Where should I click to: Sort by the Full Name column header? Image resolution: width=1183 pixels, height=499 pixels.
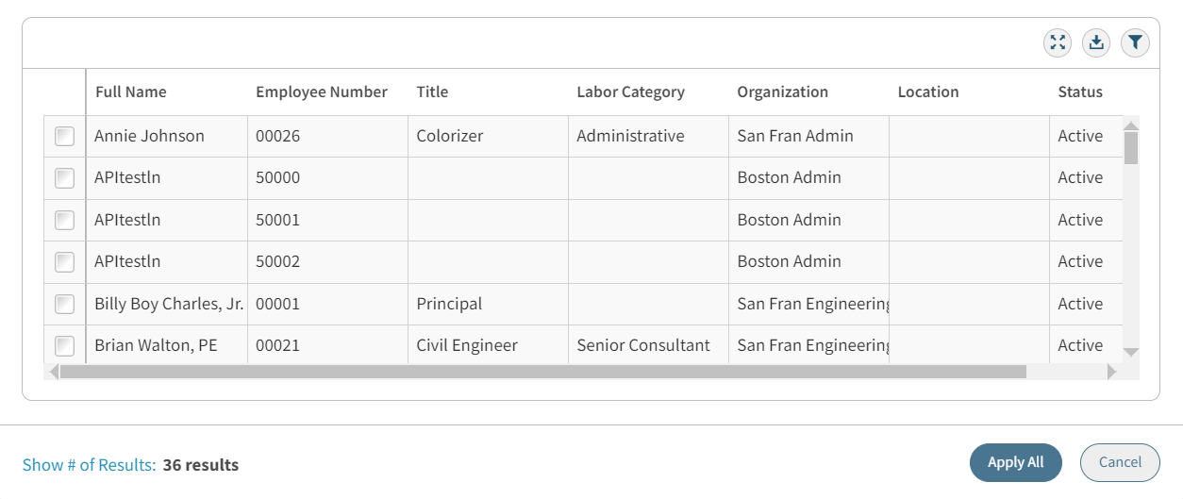(131, 92)
